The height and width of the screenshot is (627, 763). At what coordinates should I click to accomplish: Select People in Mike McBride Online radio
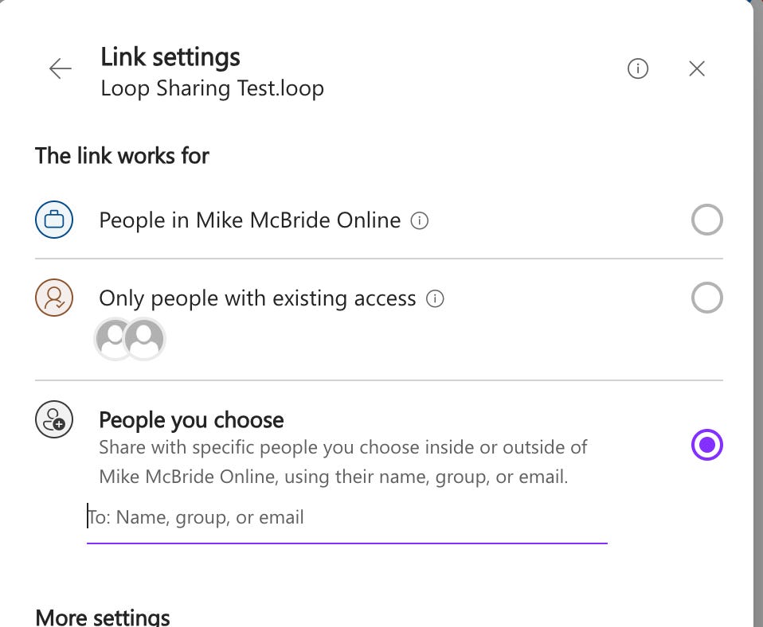click(706, 220)
